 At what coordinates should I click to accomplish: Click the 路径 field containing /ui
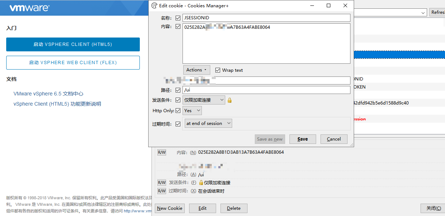(266, 90)
